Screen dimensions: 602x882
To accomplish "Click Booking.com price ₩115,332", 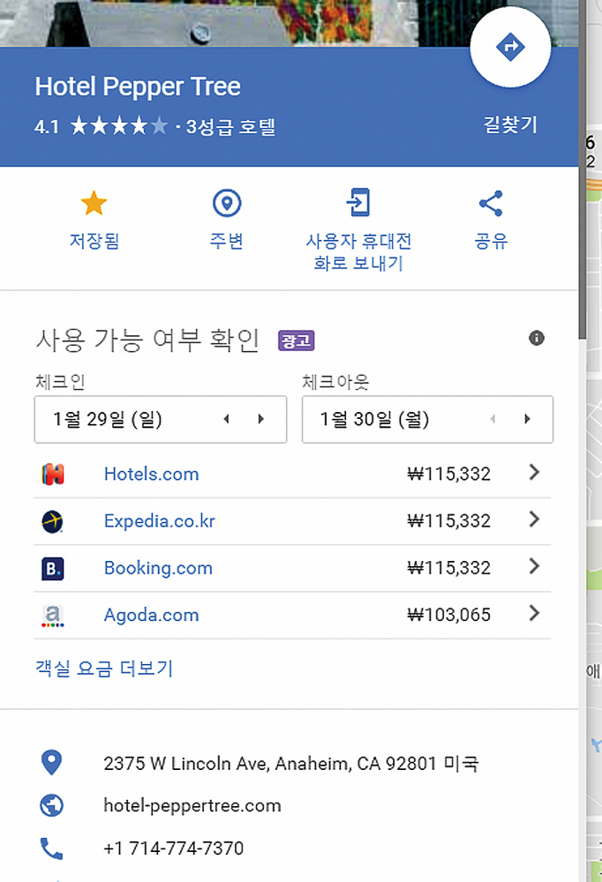I will pyautogui.click(x=448, y=568).
